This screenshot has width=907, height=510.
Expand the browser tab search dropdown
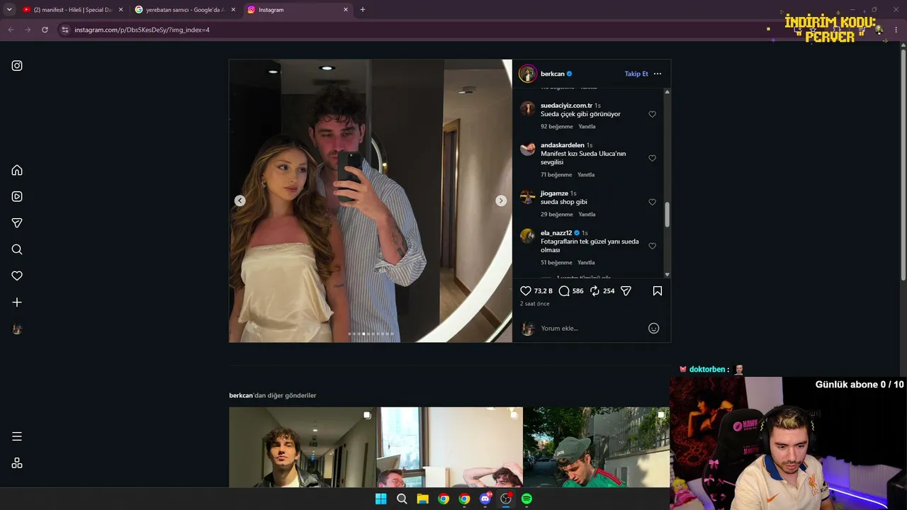pyautogui.click(x=9, y=9)
